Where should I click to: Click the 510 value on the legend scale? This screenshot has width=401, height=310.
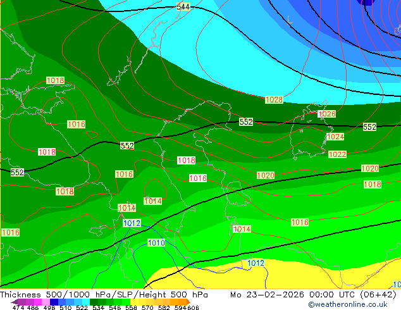click(66, 307)
